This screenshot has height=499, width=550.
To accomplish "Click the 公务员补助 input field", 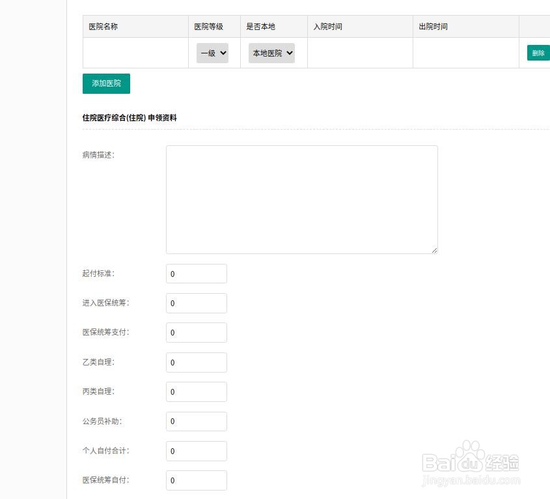I will pyautogui.click(x=197, y=421).
